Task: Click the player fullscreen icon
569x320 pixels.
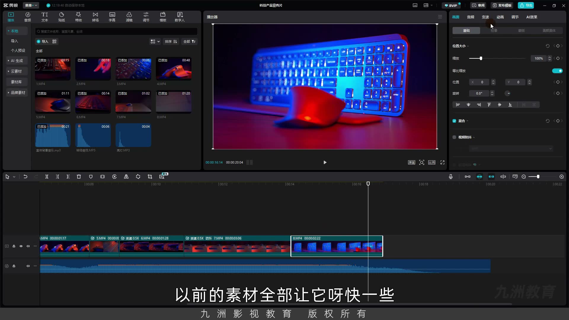Action: (442, 162)
